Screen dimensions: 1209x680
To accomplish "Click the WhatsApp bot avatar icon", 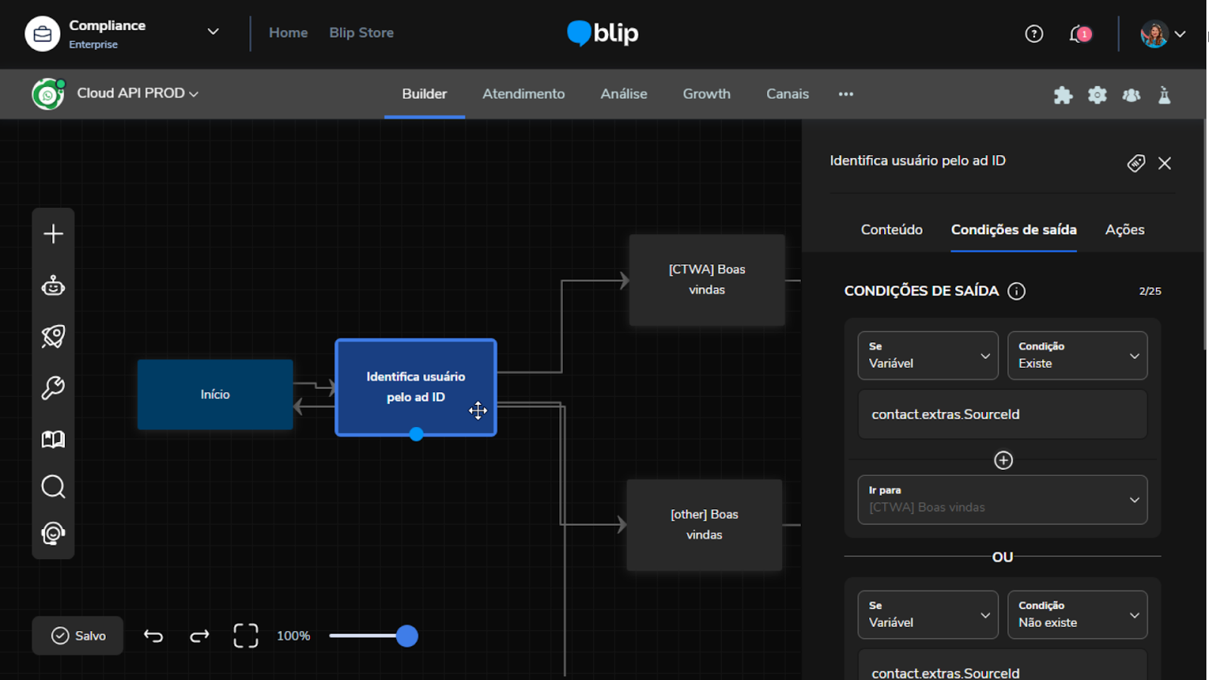I will pyautogui.click(x=48, y=94).
